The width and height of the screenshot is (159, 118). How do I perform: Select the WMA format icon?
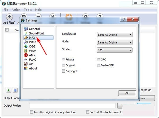click(x=26, y=42)
